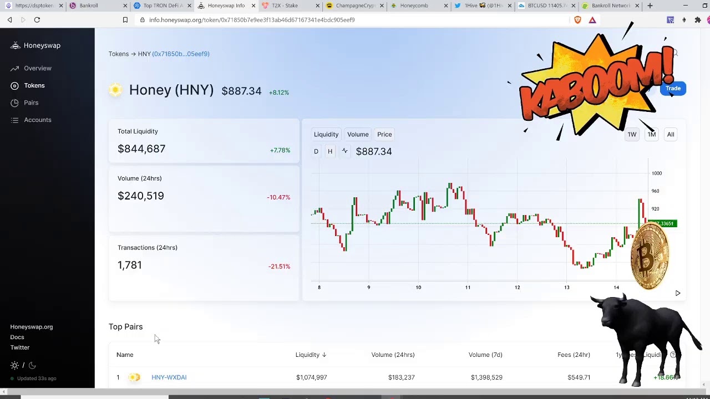Click the Total Liquidity value $844,687
The image size is (710, 399).
[141, 149]
